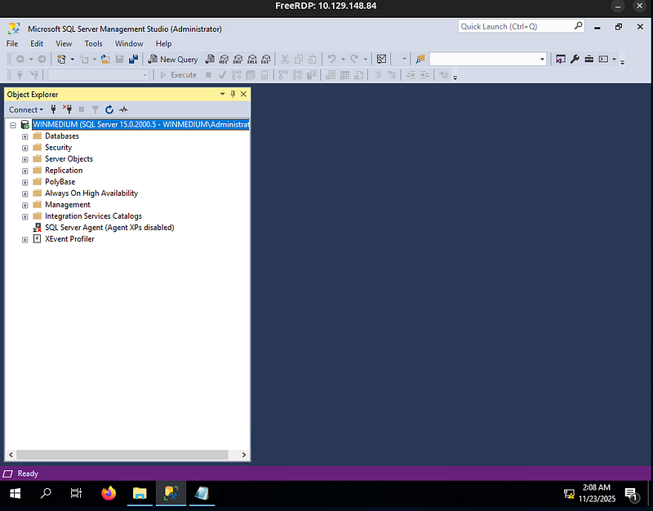Click the Windows Start button

(15, 494)
